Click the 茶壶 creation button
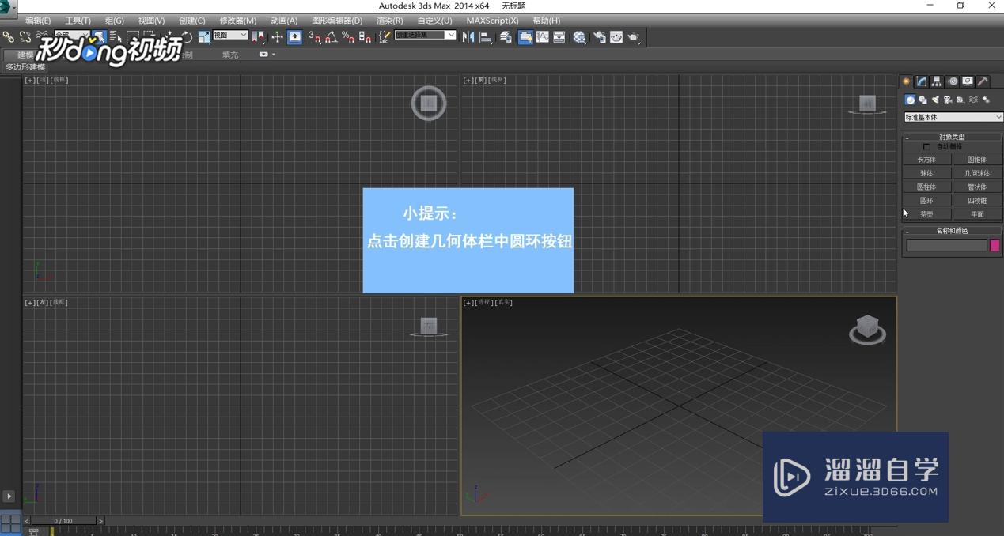 pyautogui.click(x=926, y=213)
